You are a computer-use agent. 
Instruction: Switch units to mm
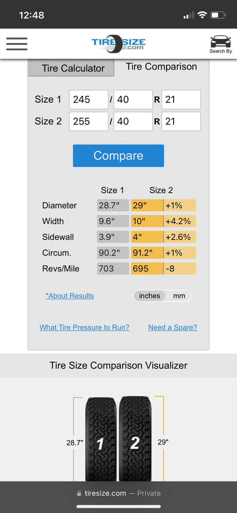(x=179, y=296)
